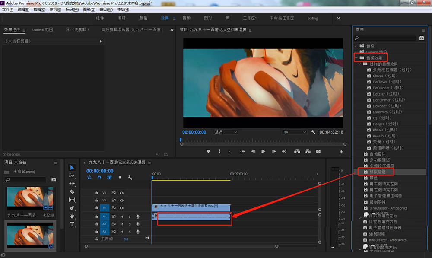Switch to the 颜色 workspace tab
Screen dimensions: 432x258
pos(143,18)
